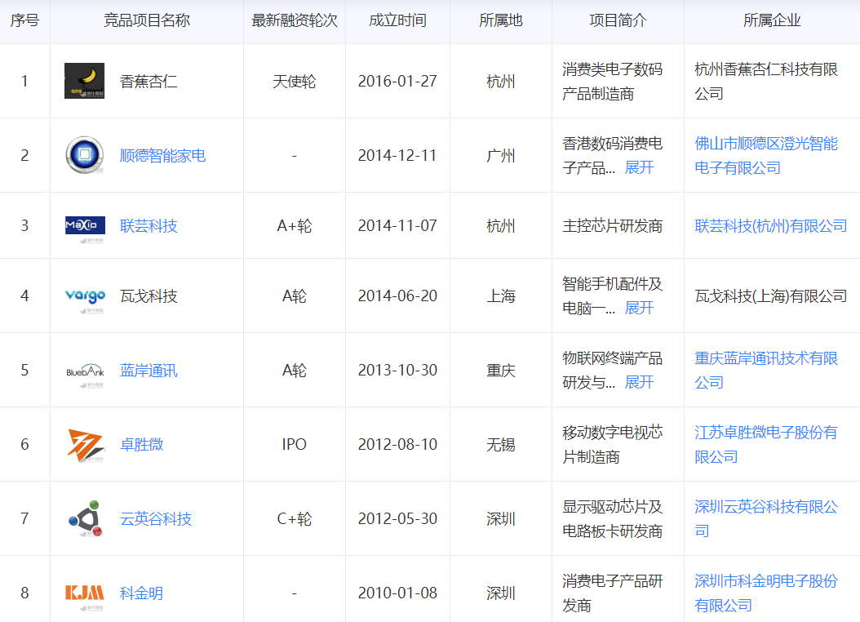
Task: Click the 广州 location cell
Action: click(x=501, y=155)
